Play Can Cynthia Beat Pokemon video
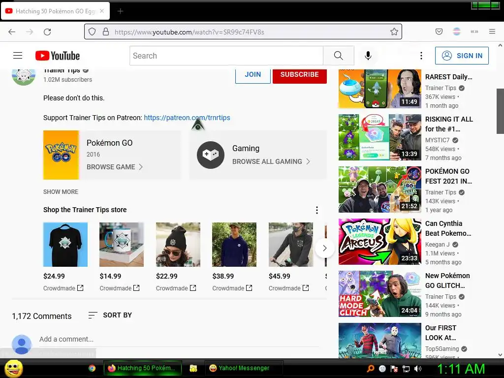This screenshot has height=378, width=504. tap(379, 242)
